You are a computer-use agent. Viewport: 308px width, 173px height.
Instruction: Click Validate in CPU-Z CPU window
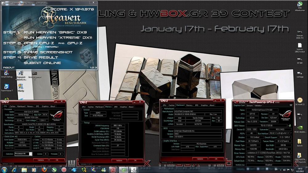[41, 160]
